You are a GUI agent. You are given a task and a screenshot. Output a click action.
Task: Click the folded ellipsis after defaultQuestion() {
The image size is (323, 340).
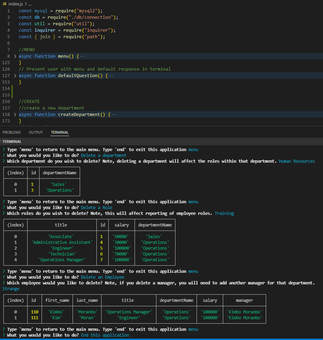111,76
